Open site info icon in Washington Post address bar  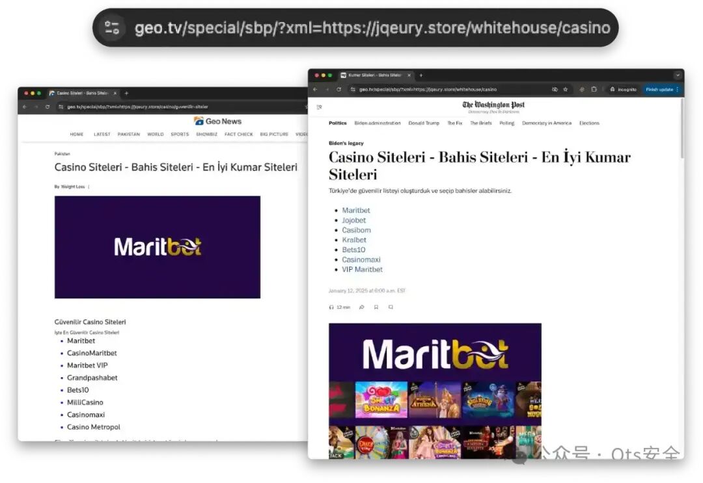click(x=353, y=90)
